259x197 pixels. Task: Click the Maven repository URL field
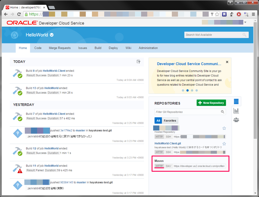tap(199, 166)
